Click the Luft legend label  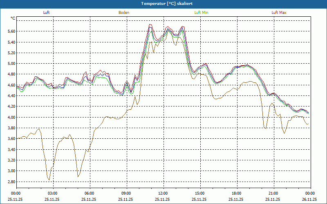[x=46, y=13]
